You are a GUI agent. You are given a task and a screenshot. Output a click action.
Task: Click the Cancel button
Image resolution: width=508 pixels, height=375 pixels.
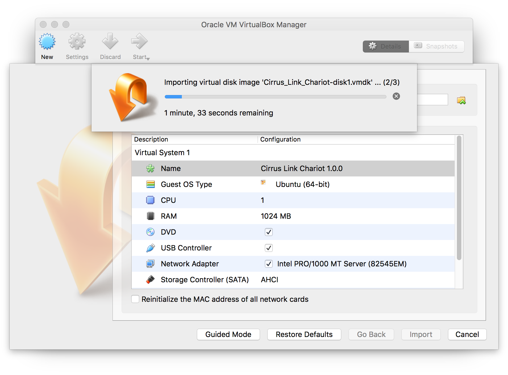click(x=467, y=334)
